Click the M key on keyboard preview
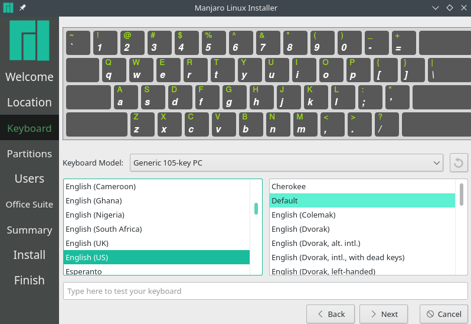The height and width of the screenshot is (324, 471). tap(305, 125)
